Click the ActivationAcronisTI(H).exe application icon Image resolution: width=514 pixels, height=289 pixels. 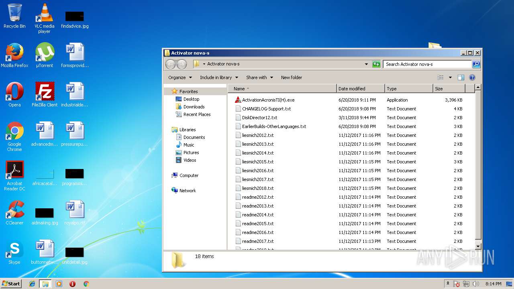[238, 100]
